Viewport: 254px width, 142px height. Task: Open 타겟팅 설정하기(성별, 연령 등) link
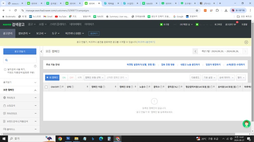point(141,65)
